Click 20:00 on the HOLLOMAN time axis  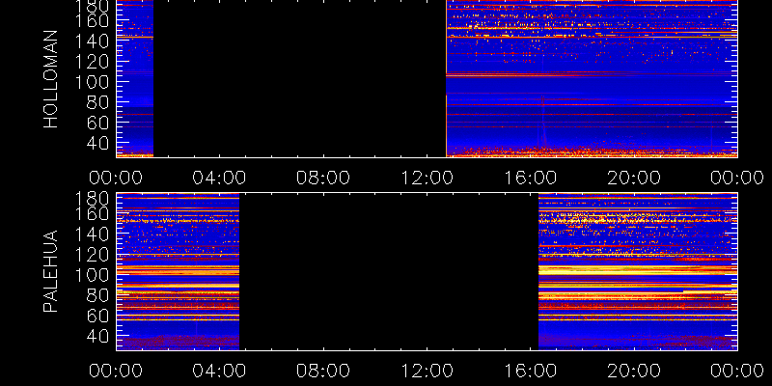point(634,178)
